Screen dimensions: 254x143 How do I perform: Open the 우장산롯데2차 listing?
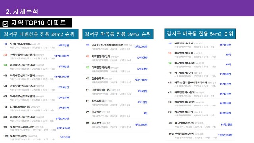pyautogui.click(x=19, y=136)
